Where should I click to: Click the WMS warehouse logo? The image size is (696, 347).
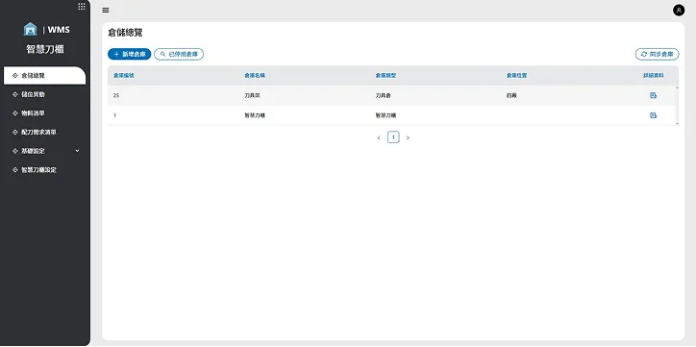pos(30,29)
